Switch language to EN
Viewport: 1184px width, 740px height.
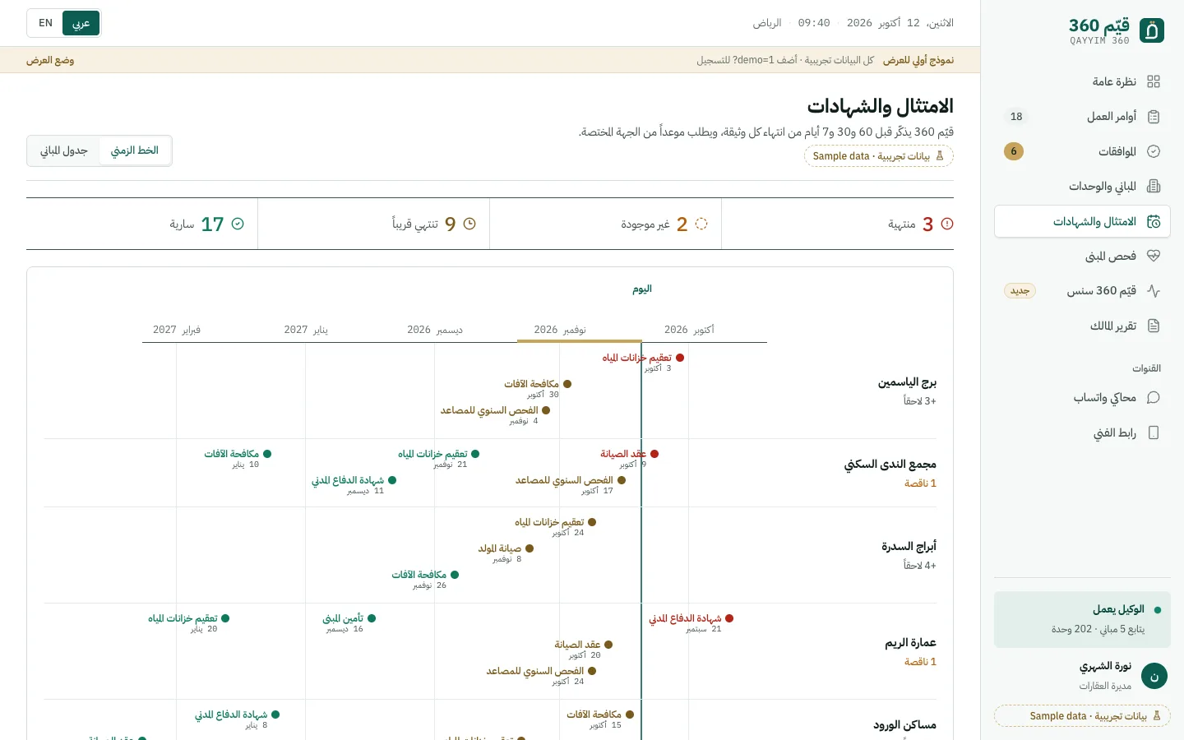tap(46, 23)
